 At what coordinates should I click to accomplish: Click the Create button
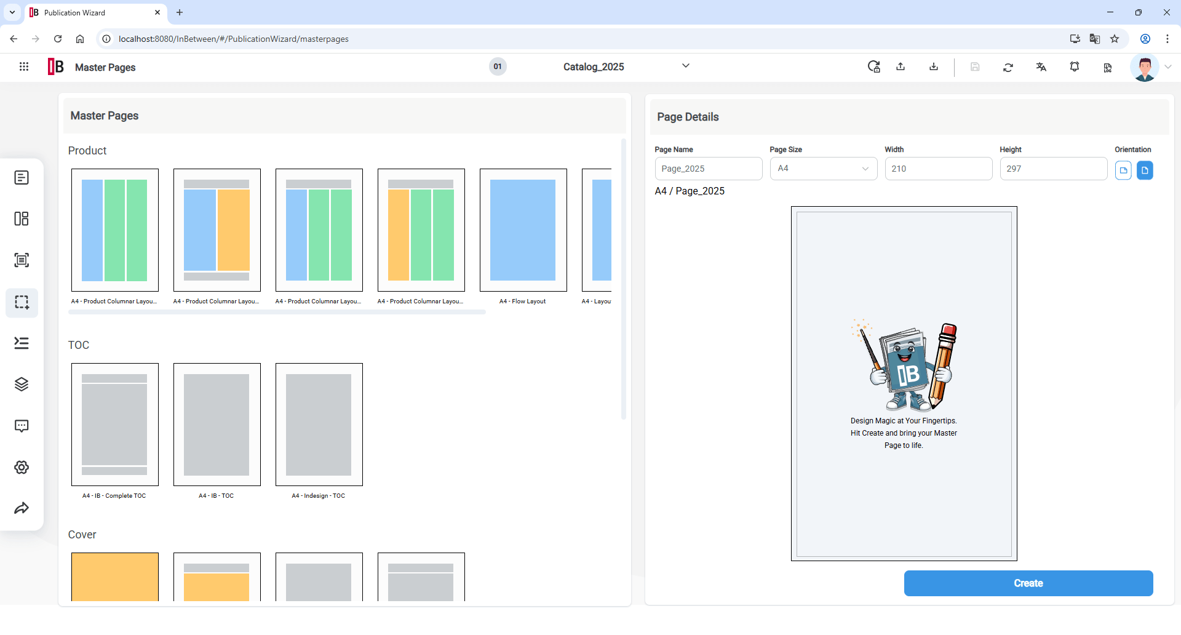pyautogui.click(x=1028, y=583)
